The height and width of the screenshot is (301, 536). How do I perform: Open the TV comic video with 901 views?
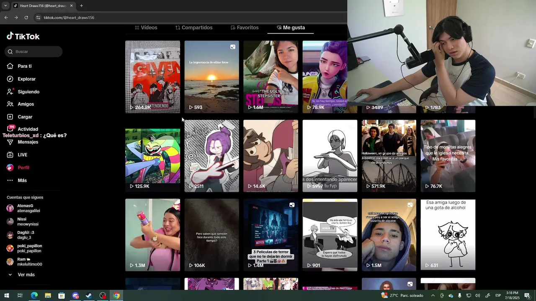(x=330, y=235)
